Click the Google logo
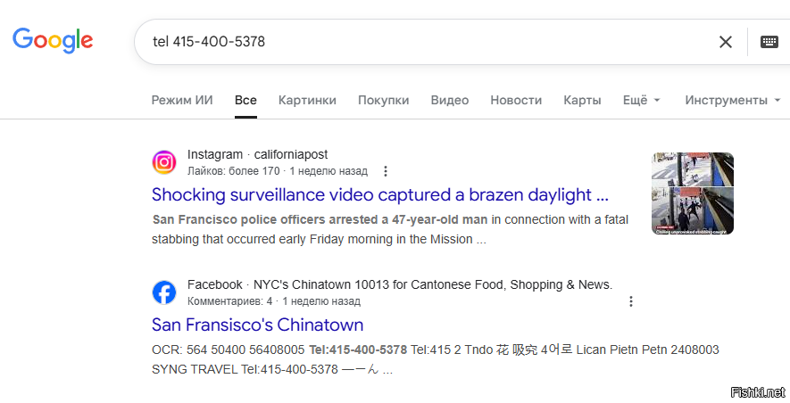The image size is (790, 403). pos(53,40)
